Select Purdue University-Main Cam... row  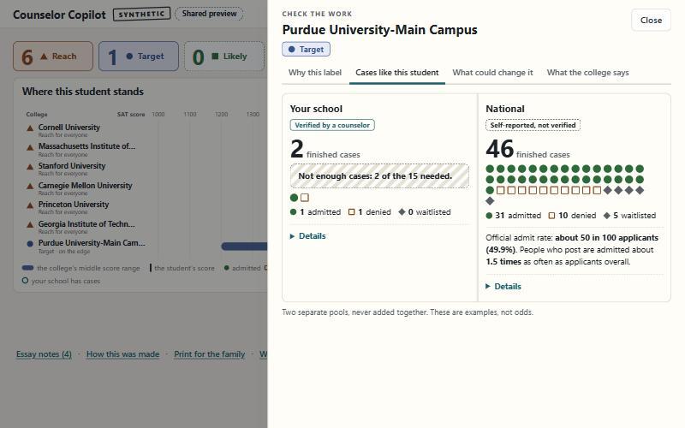tap(144, 247)
